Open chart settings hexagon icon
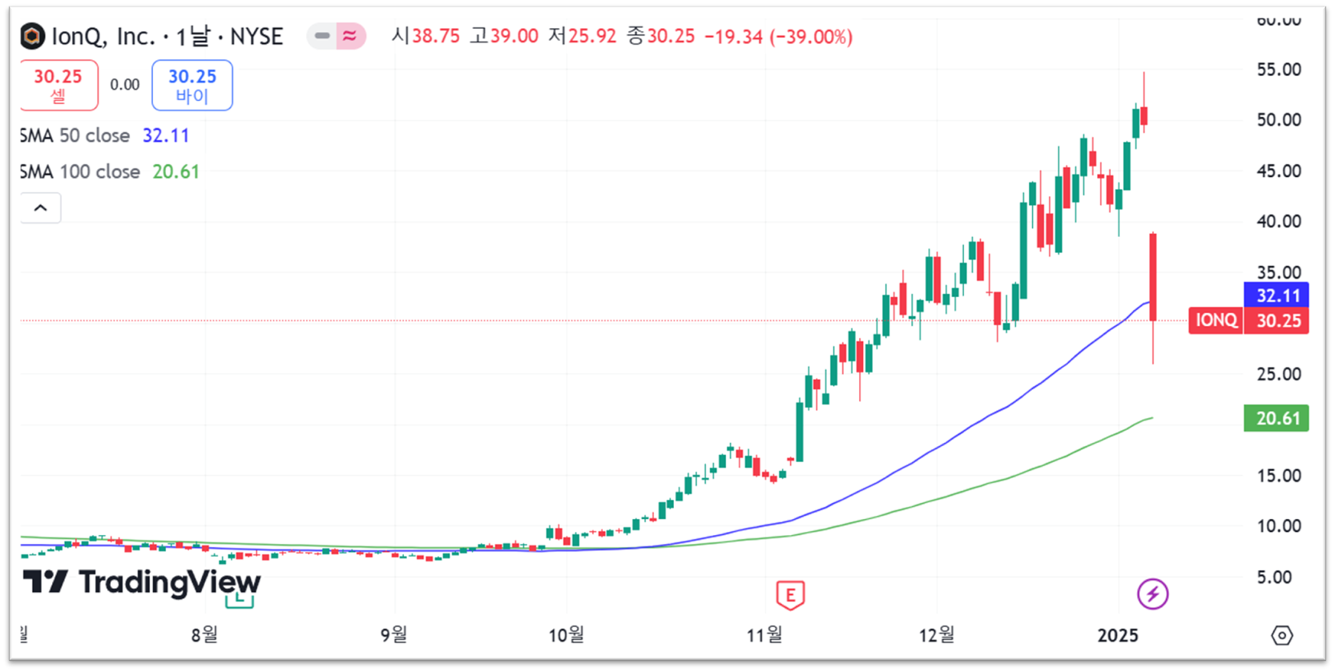The image size is (1335, 672). click(1281, 635)
